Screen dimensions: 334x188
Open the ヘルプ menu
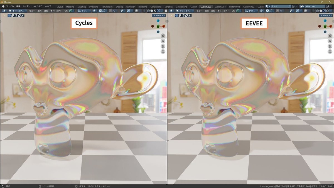point(48,6)
